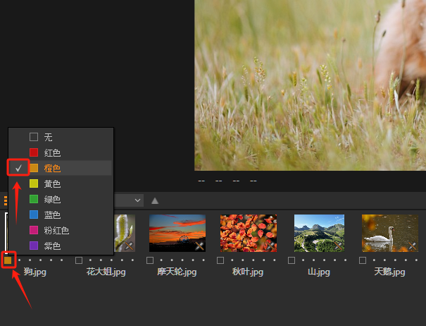Choose 绿色 green label from menu
The image size is (426, 326).
coord(61,200)
